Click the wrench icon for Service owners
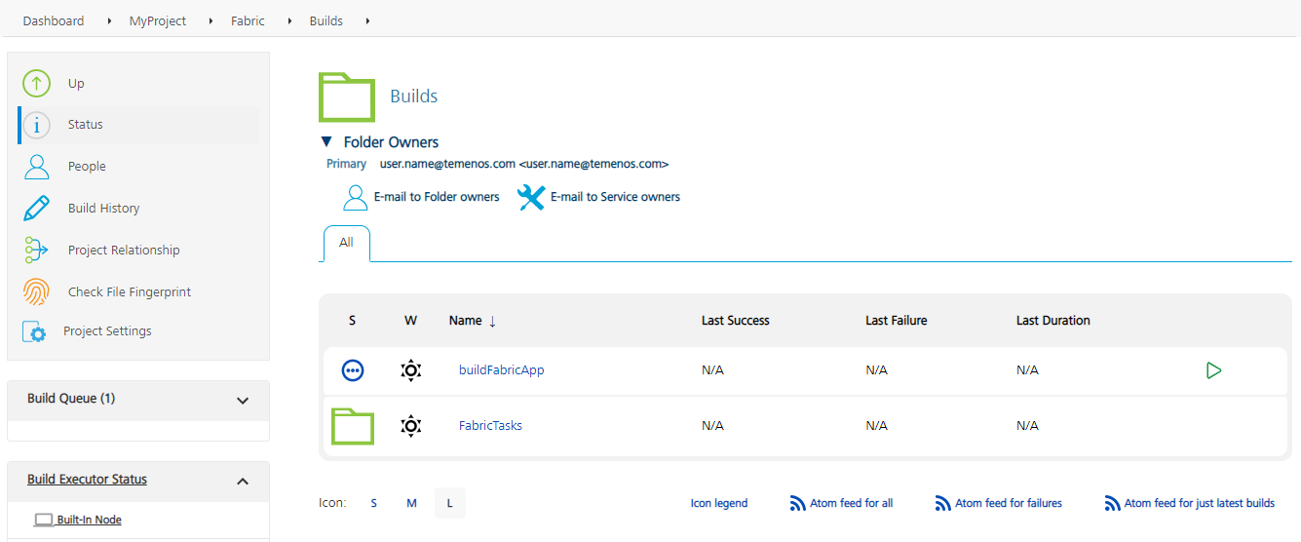 531,198
